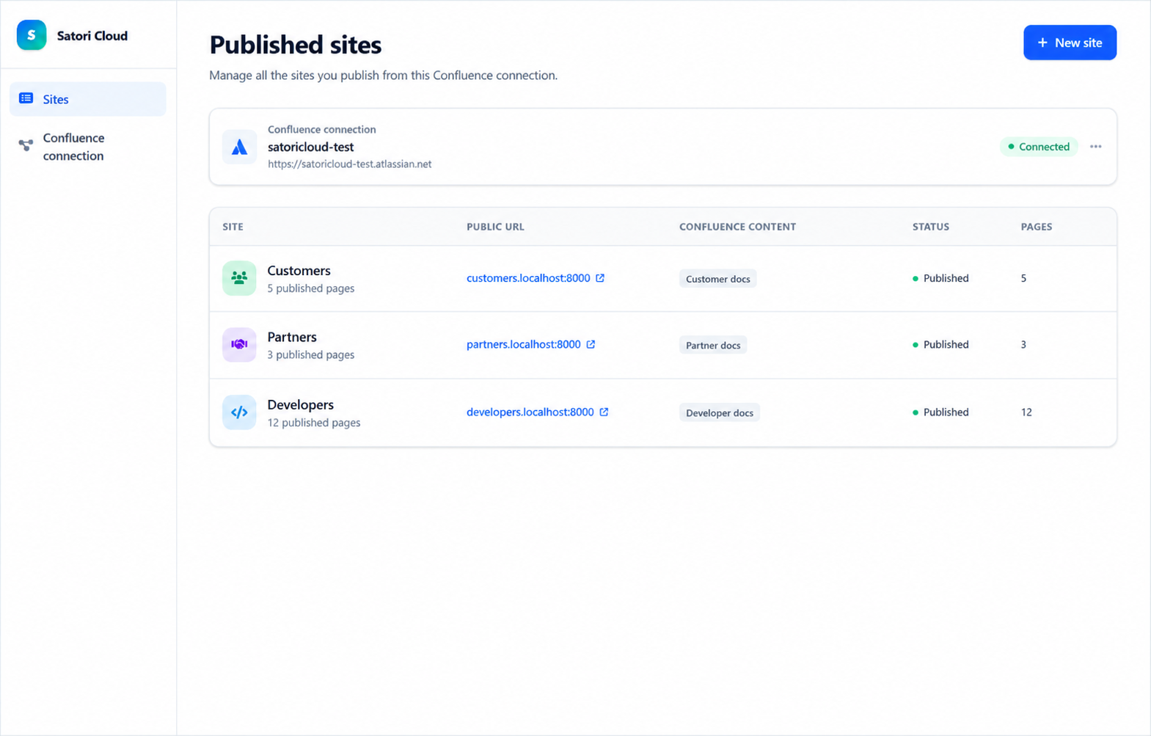Viewport: 1151px width, 736px height.
Task: Click the Published status in the Customers row
Action: (940, 278)
